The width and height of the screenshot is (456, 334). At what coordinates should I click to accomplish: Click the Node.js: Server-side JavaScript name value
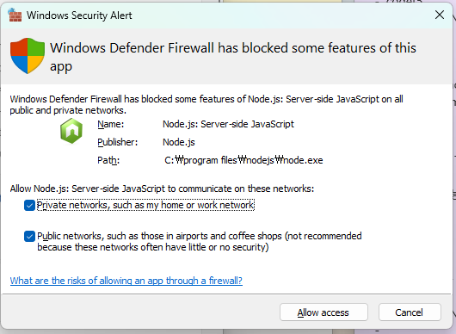pyautogui.click(x=228, y=124)
